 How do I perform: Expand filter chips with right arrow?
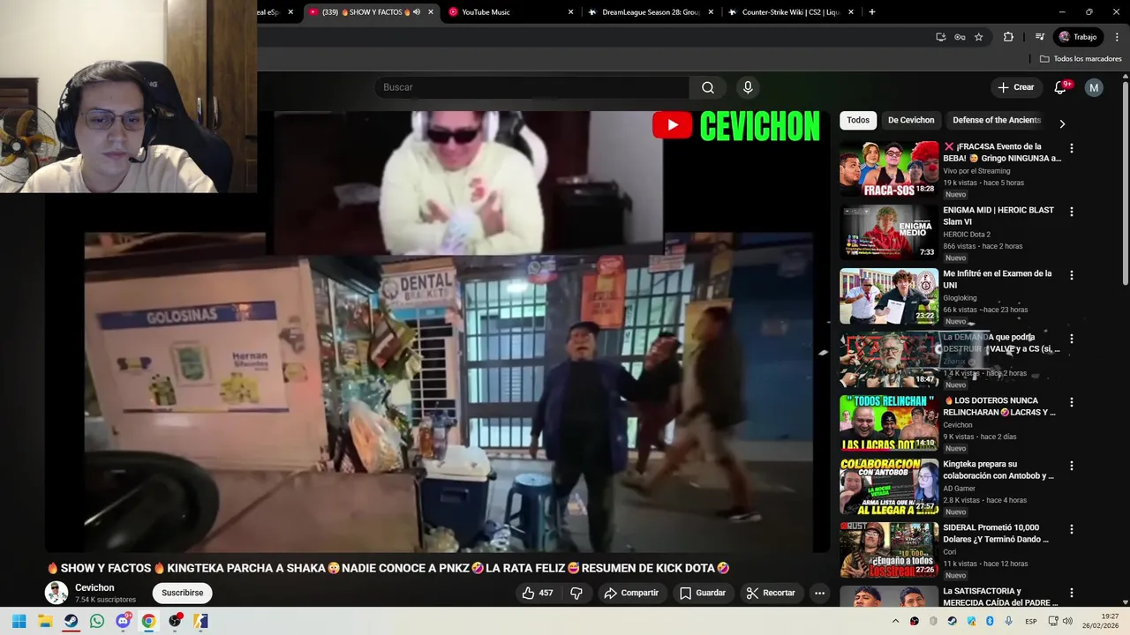click(1062, 123)
